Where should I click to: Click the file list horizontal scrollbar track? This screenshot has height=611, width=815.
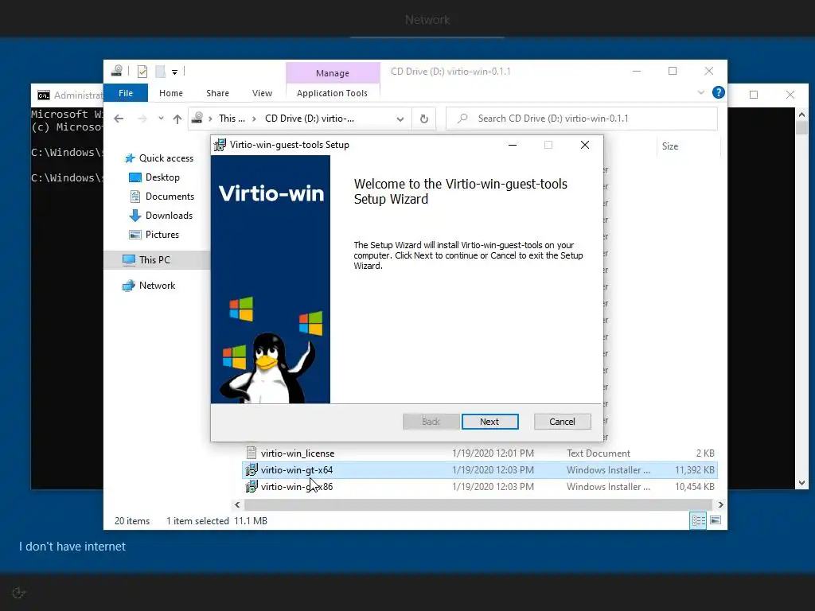(x=478, y=504)
